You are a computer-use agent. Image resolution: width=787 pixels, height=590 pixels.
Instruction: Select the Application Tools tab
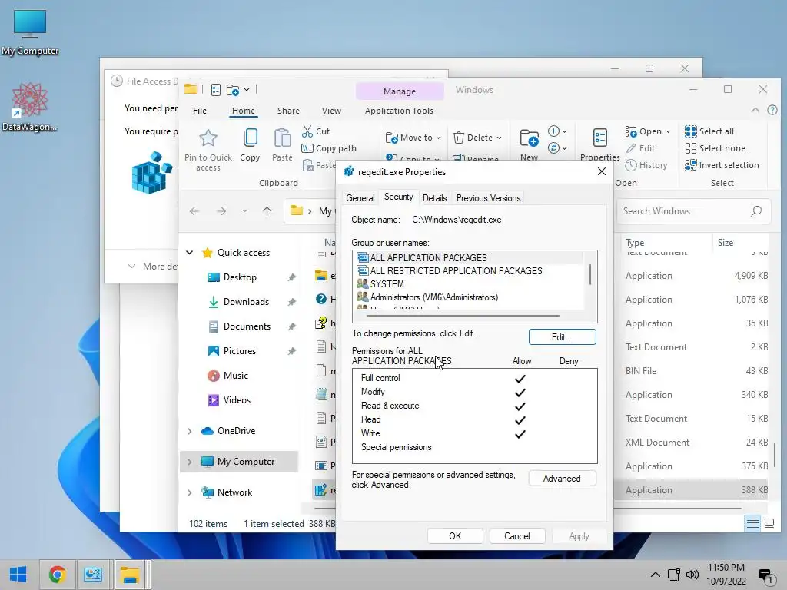tap(399, 111)
